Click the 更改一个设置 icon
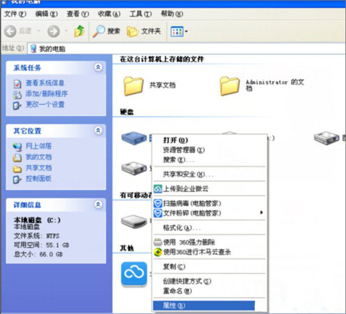Screen dimensions: 346x314 point(17,106)
